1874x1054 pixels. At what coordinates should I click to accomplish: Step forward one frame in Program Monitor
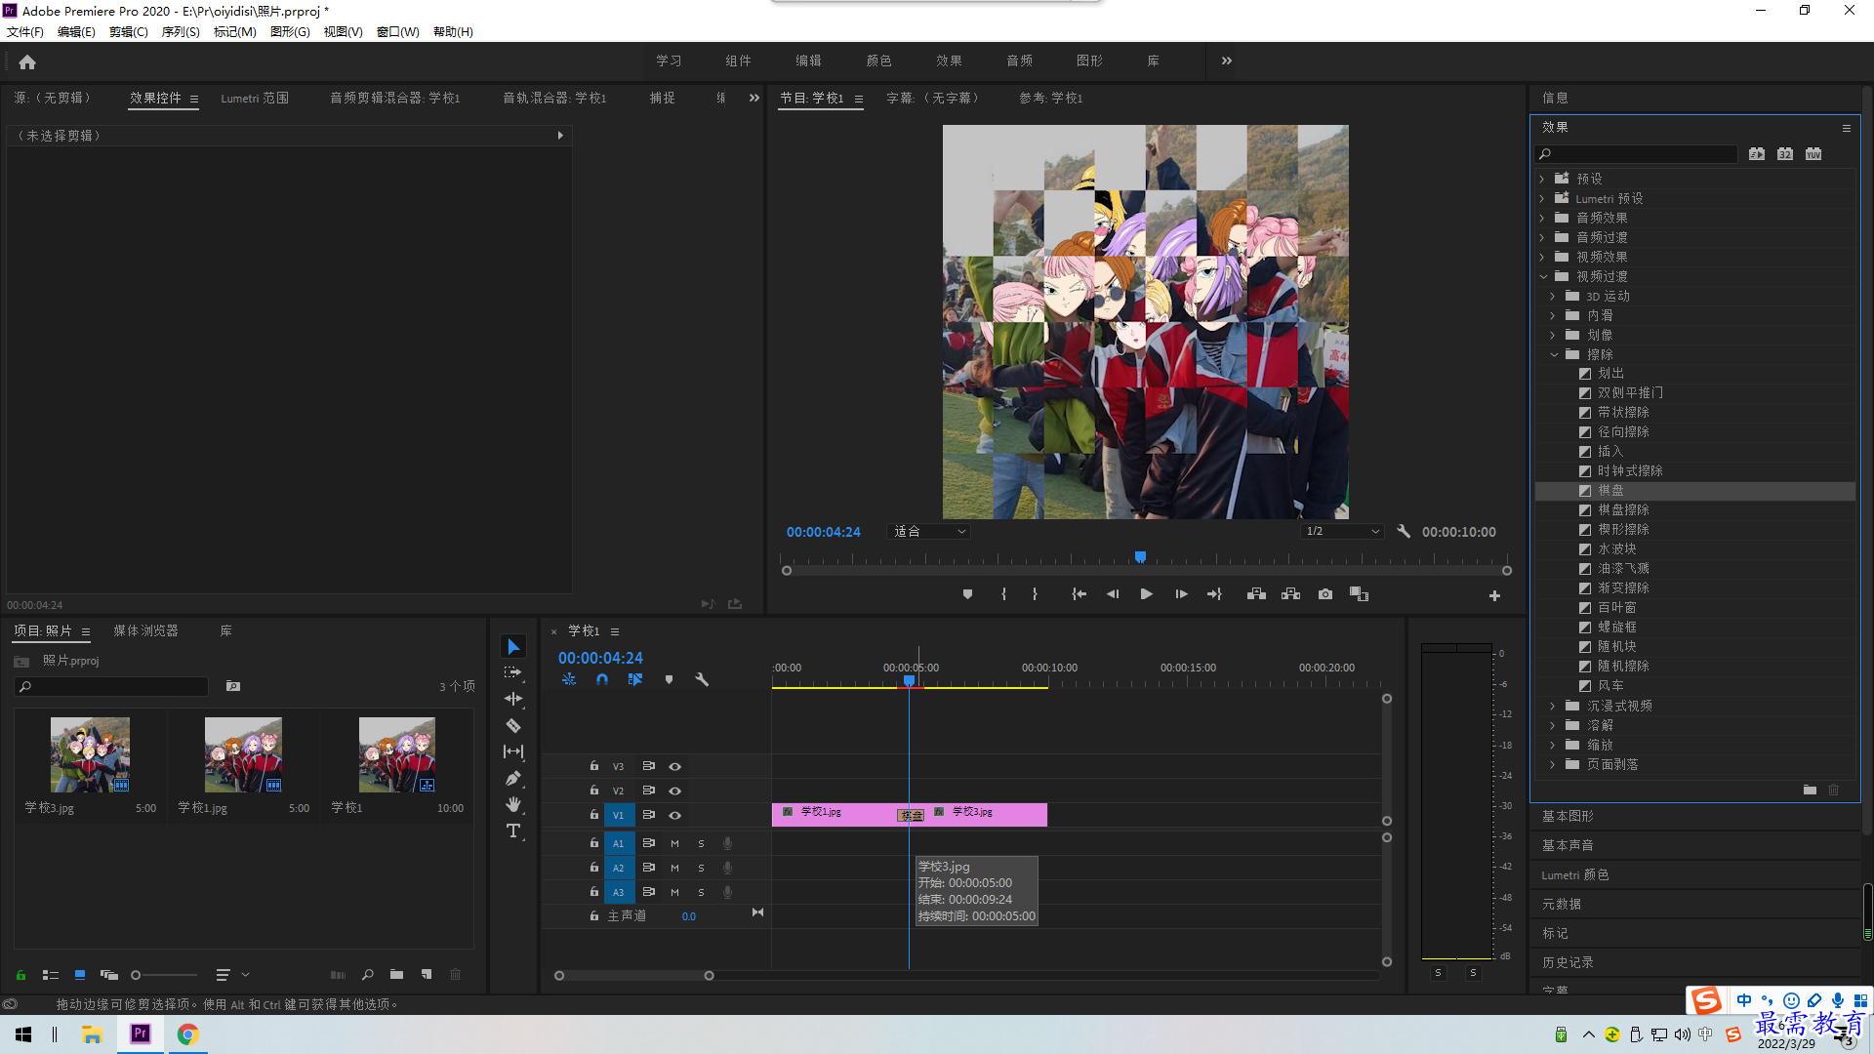(1181, 594)
